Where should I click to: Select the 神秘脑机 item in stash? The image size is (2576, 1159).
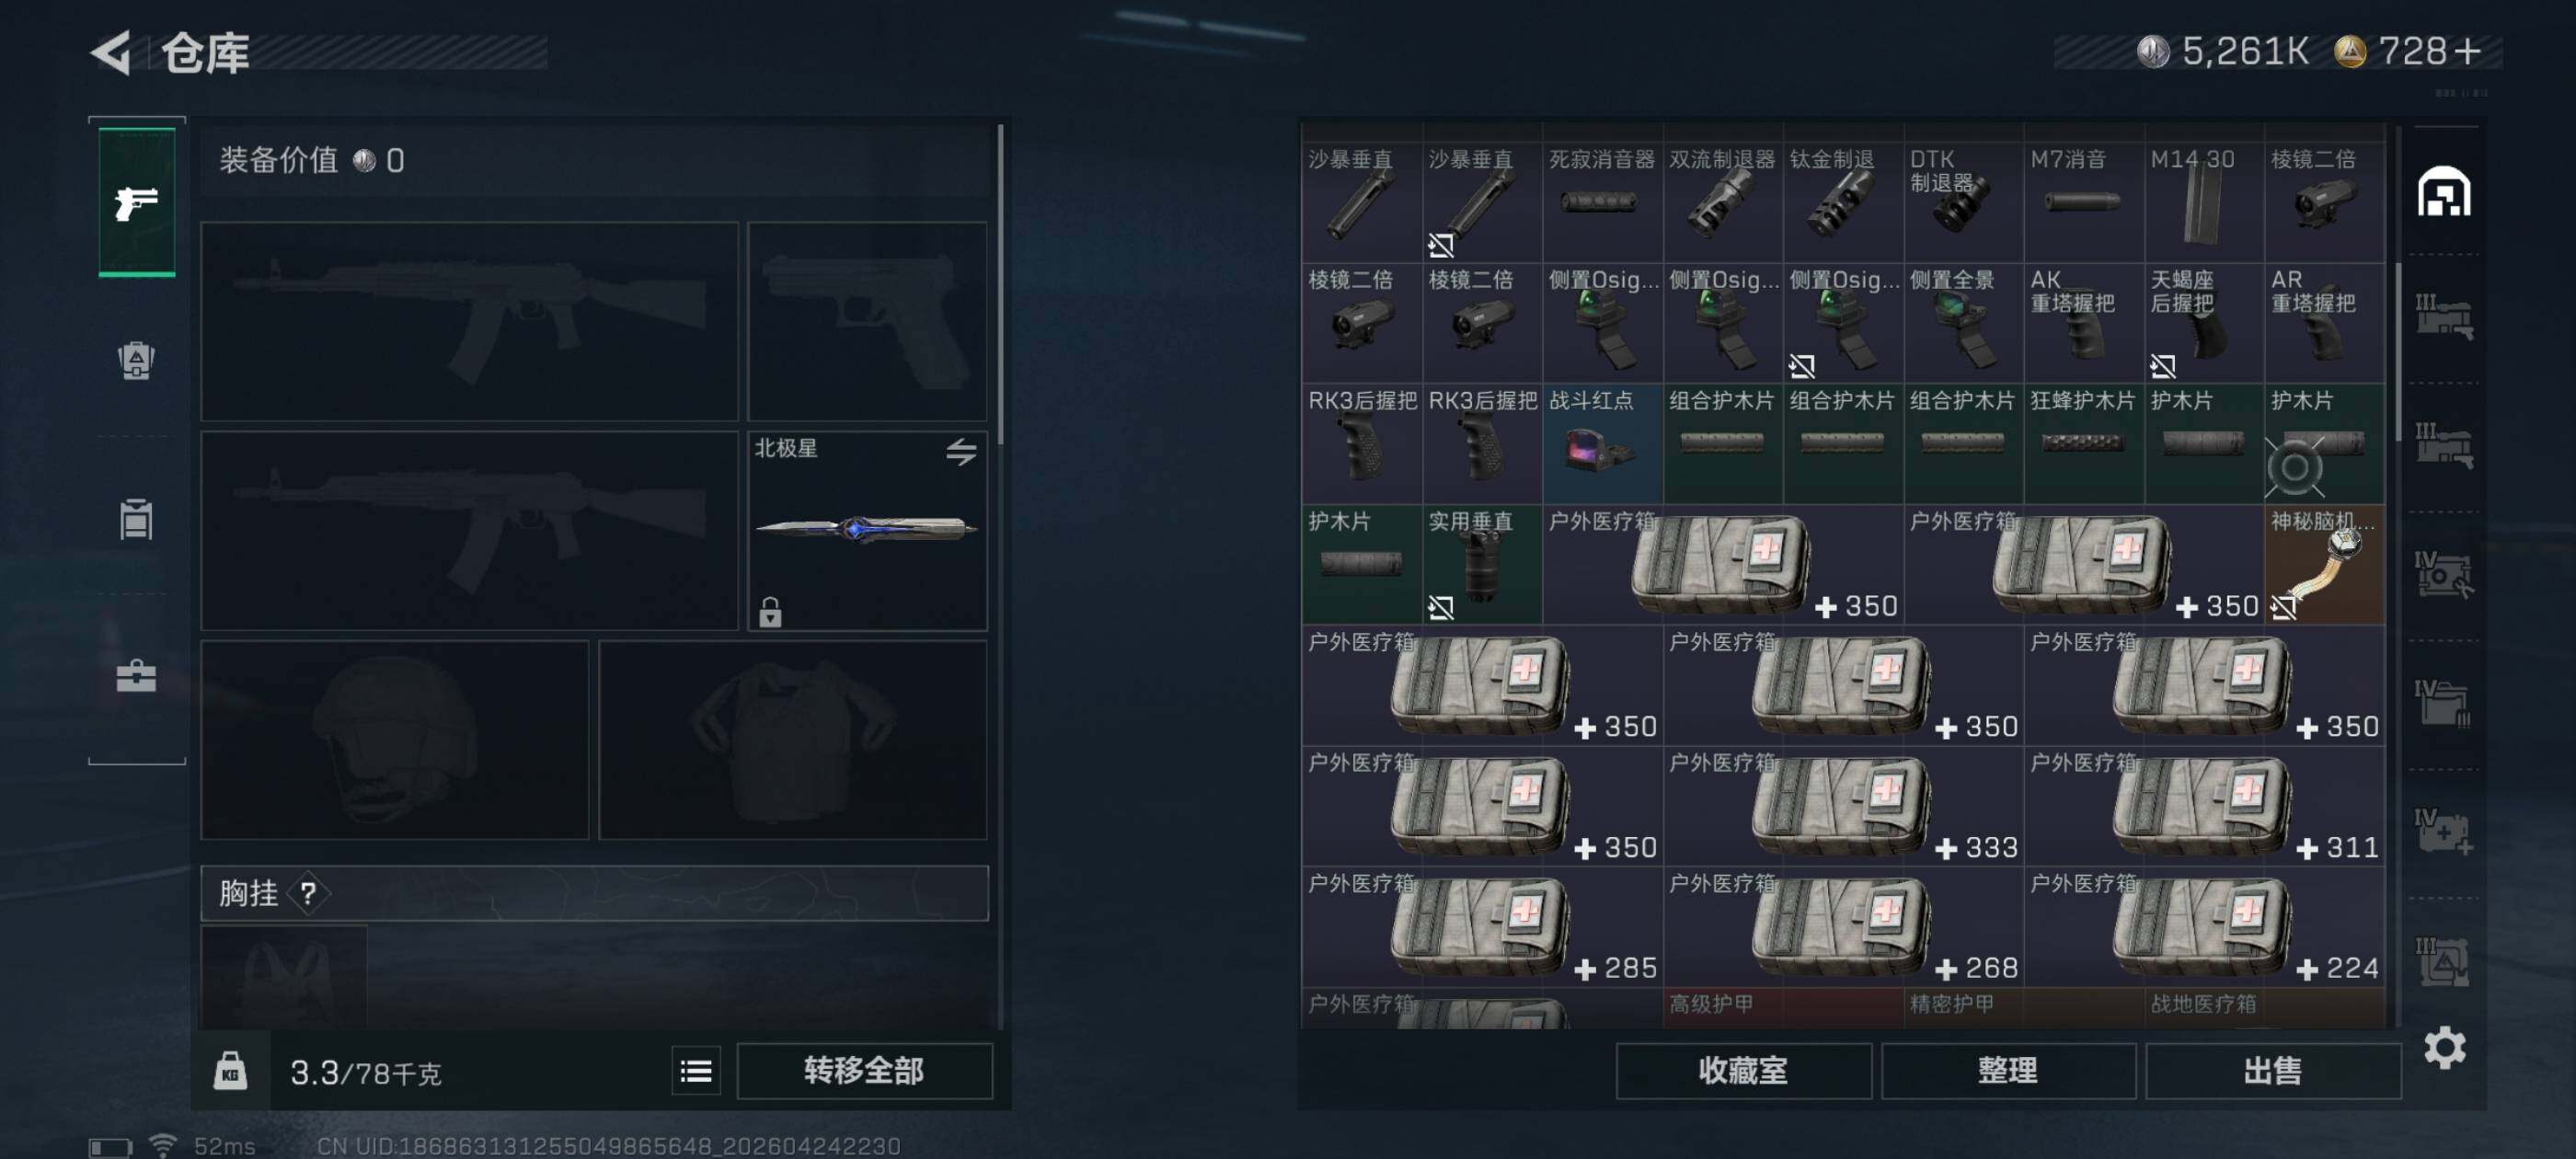pos(2324,564)
